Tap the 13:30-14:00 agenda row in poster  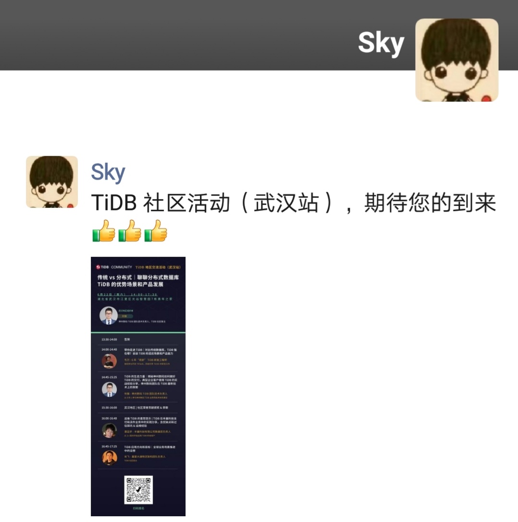[x=138, y=340]
